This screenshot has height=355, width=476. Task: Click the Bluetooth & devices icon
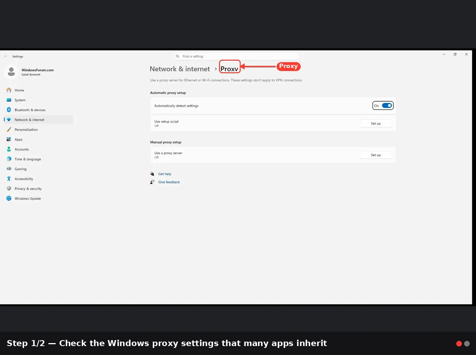click(9, 110)
